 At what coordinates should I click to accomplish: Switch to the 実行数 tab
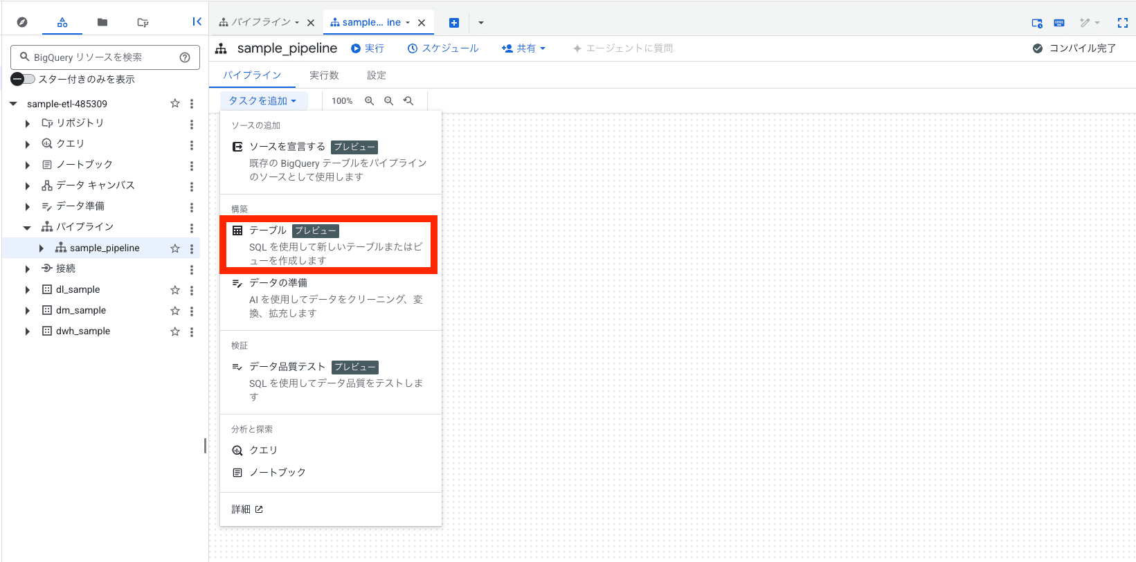pyautogui.click(x=324, y=75)
